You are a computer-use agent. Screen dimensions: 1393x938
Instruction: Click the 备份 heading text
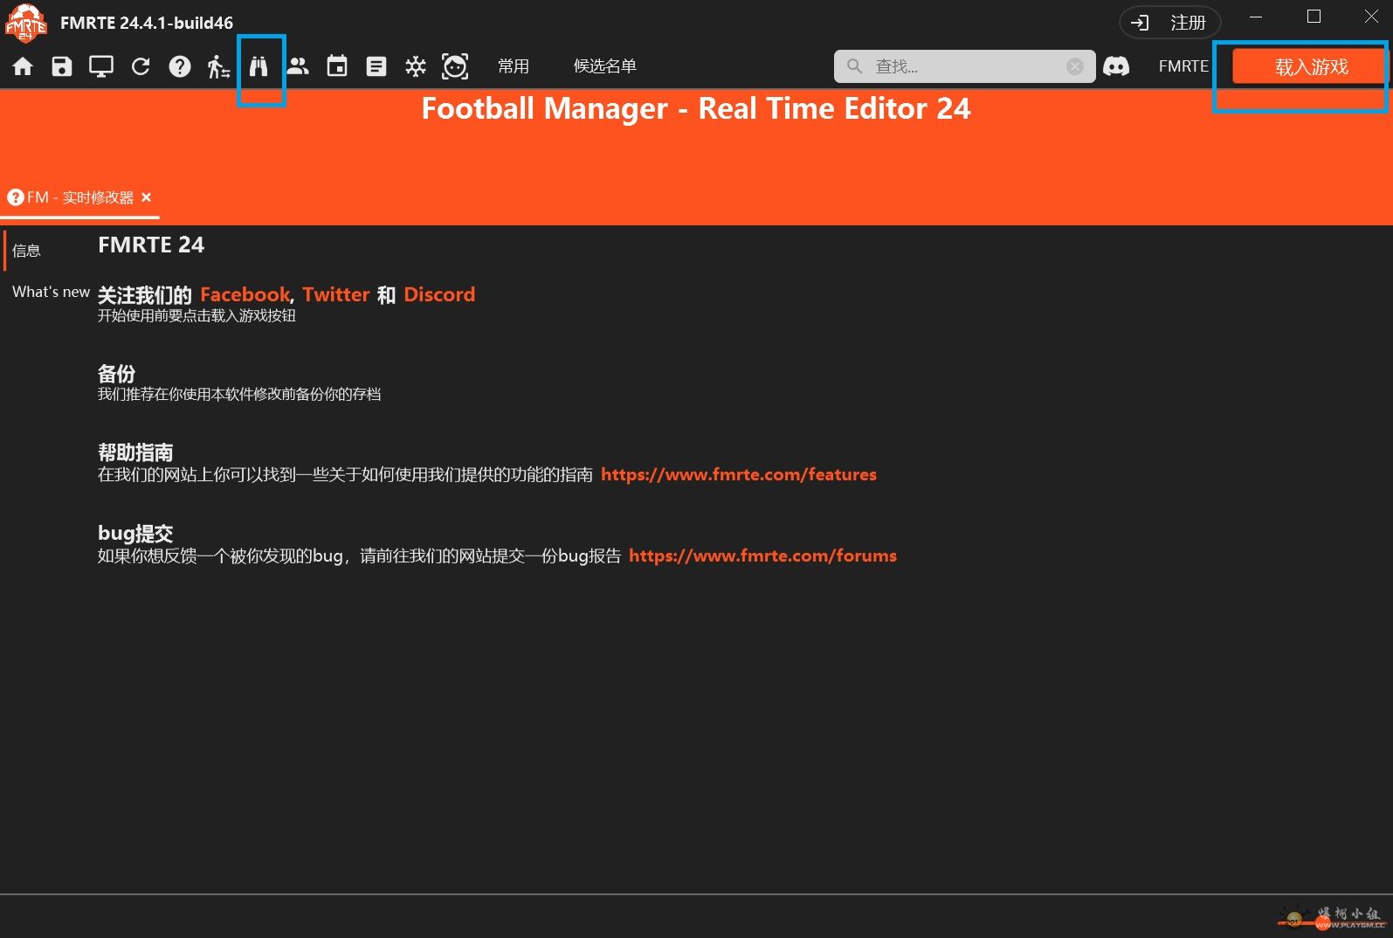point(116,374)
